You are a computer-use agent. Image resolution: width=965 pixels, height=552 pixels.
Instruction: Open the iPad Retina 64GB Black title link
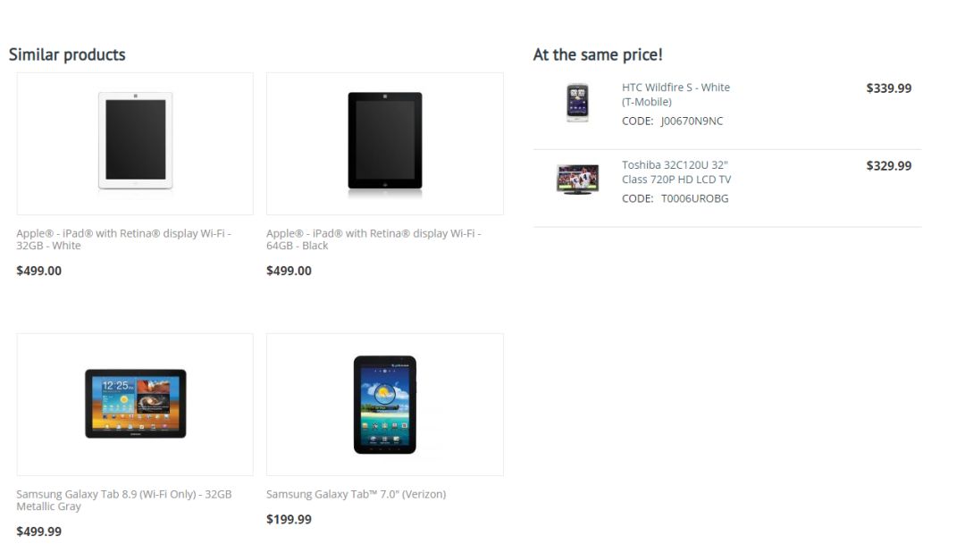(373, 239)
